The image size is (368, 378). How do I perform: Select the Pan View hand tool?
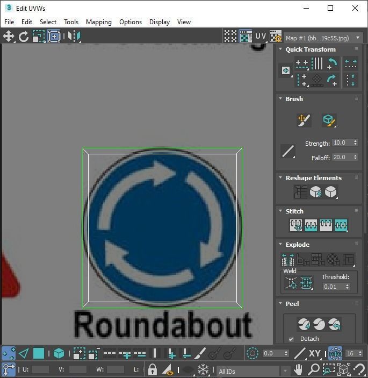(298, 369)
